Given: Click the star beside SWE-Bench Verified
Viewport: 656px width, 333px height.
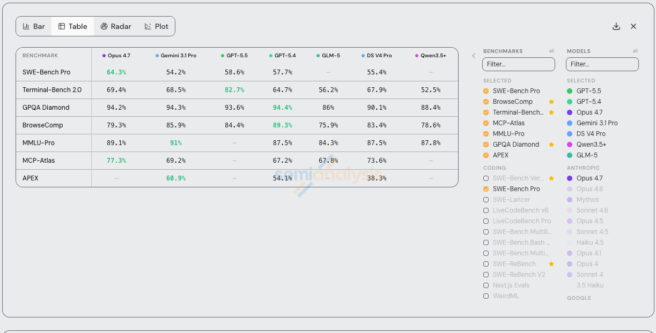Looking at the screenshot, I should tap(551, 178).
